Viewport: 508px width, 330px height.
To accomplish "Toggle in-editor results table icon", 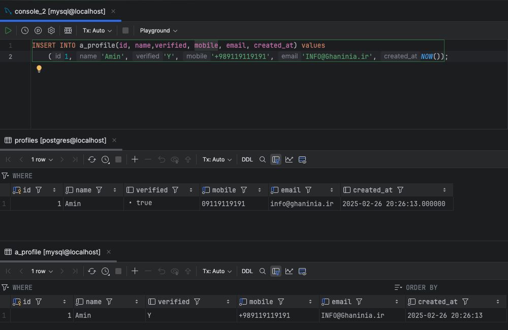I will point(68,30).
